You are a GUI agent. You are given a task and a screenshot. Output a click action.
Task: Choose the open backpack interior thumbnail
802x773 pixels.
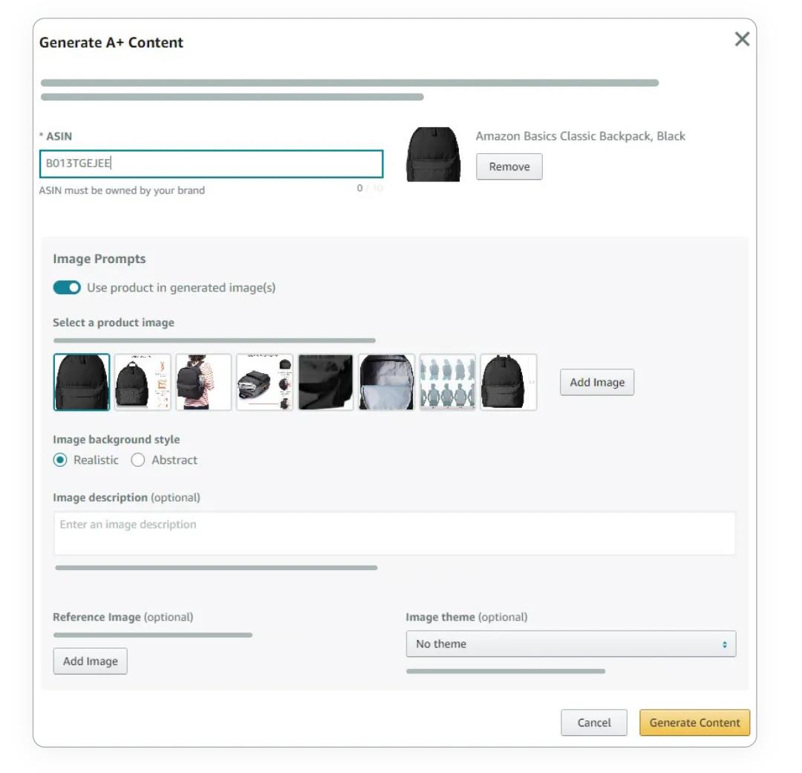pos(386,382)
